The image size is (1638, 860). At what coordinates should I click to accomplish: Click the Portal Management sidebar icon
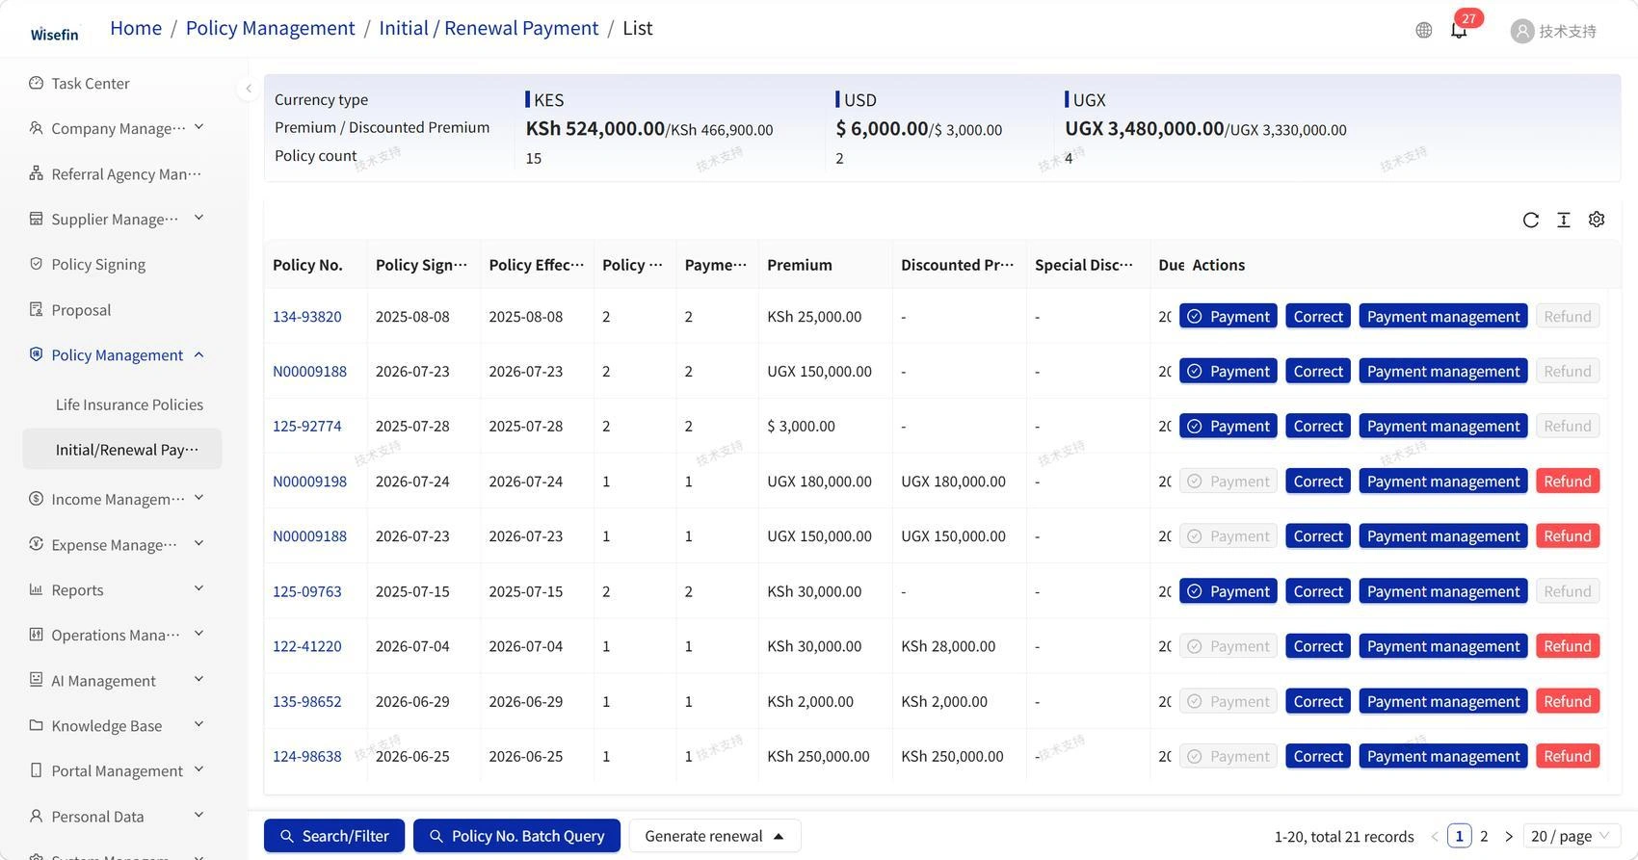tap(36, 770)
